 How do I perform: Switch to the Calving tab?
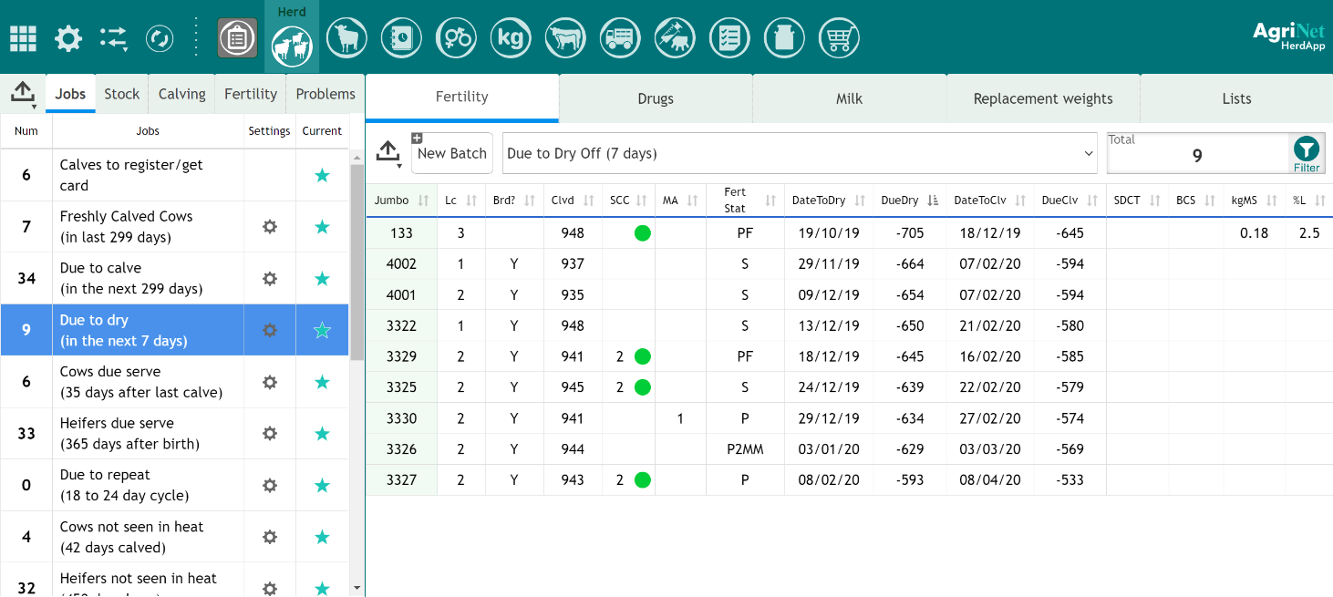[181, 94]
